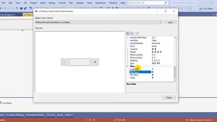Switch to the designer.cs document tab
This screenshot has height=122, width=217.
click(7, 15)
